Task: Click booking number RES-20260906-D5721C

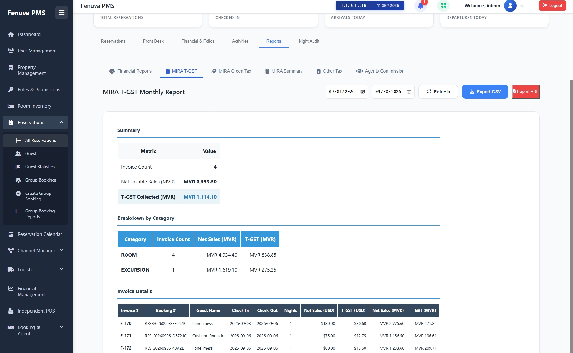Action: point(166,336)
